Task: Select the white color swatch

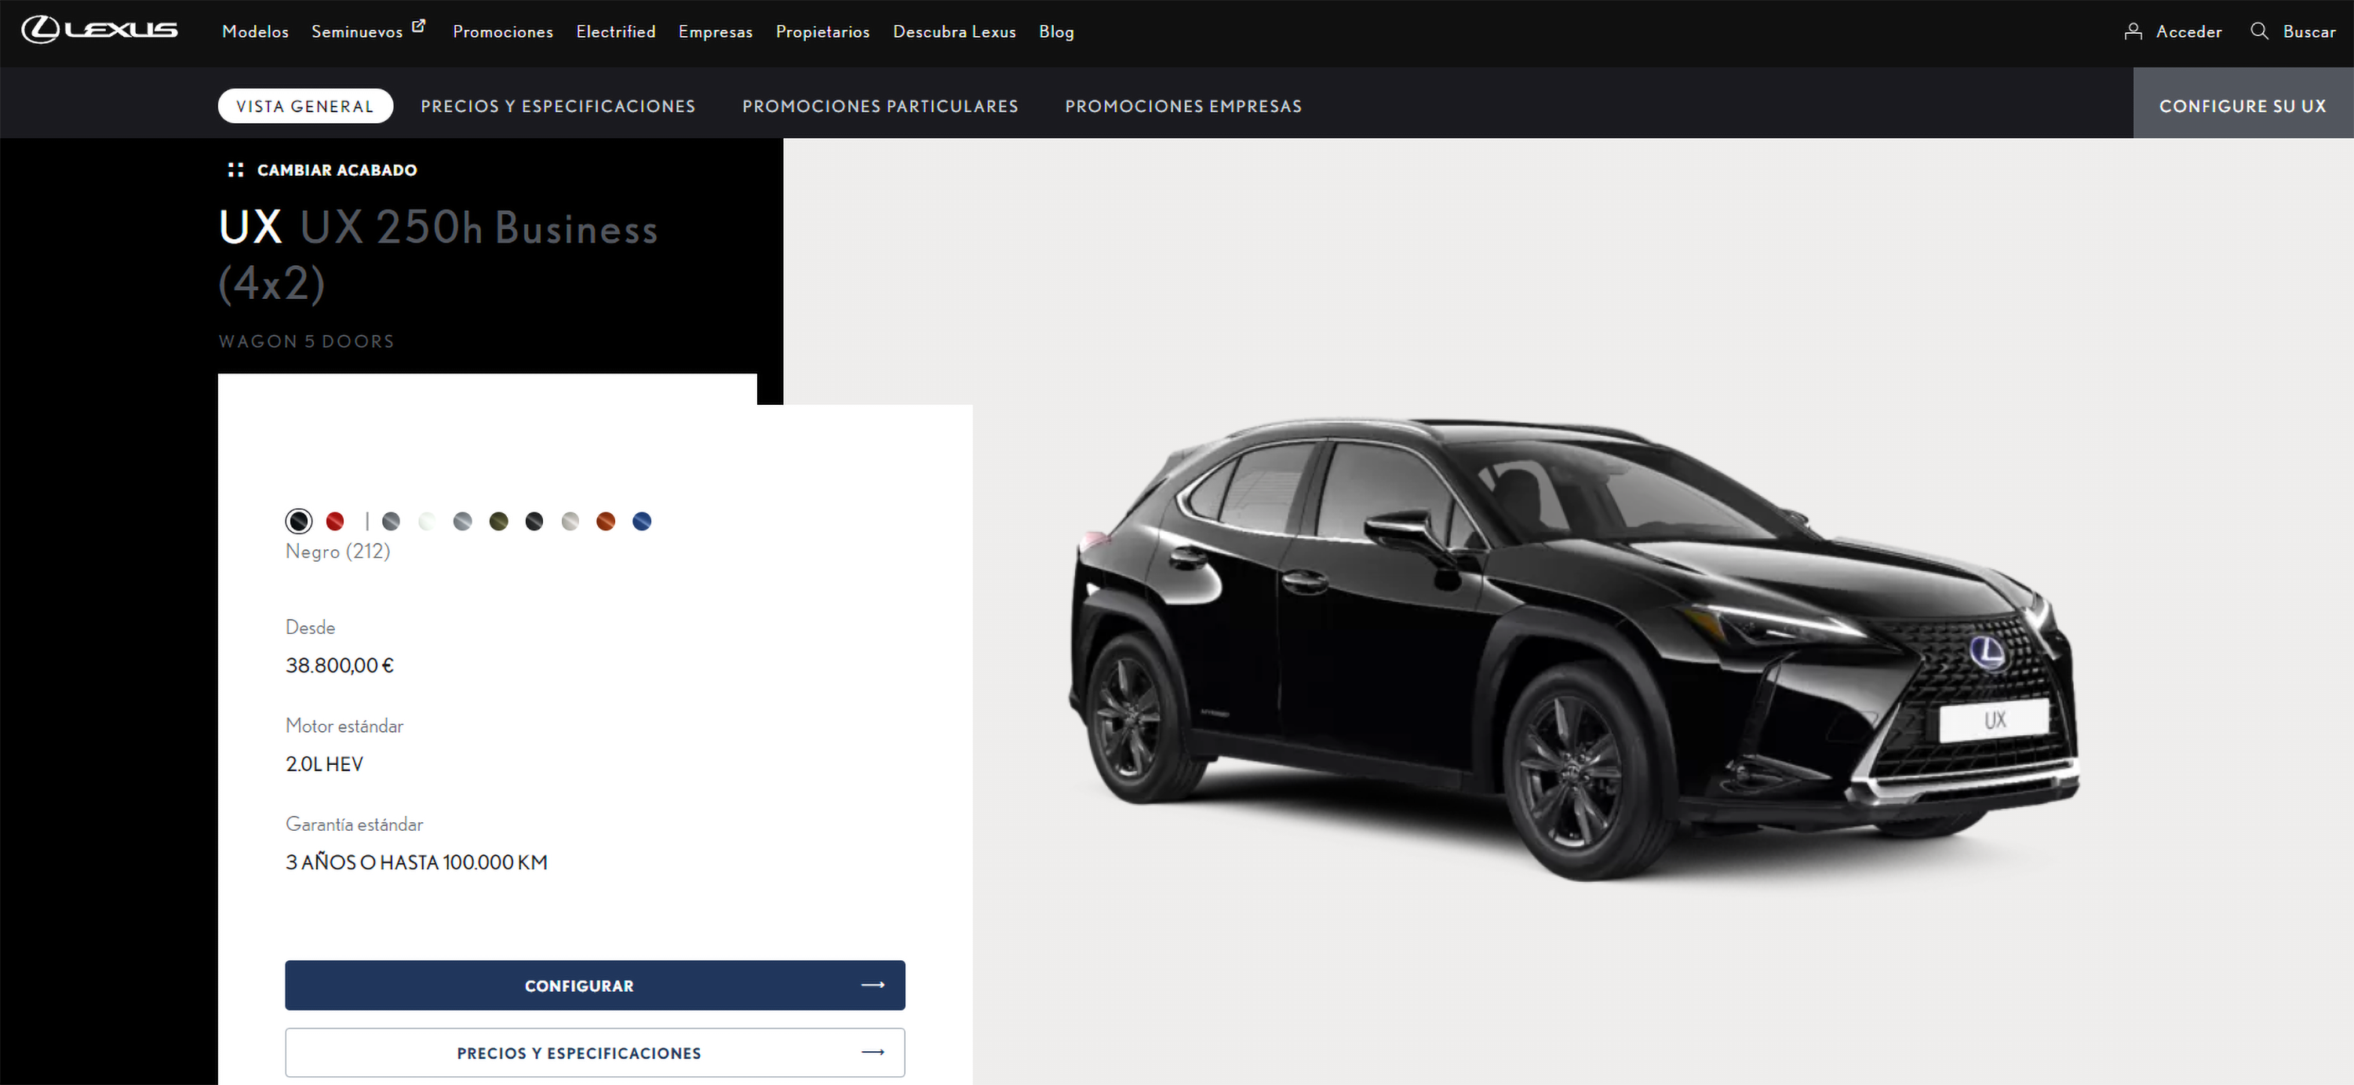Action: point(427,522)
